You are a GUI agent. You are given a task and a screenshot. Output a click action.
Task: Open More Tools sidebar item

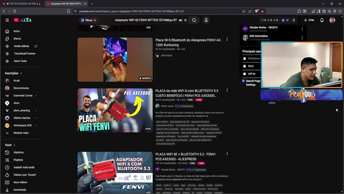21,61
